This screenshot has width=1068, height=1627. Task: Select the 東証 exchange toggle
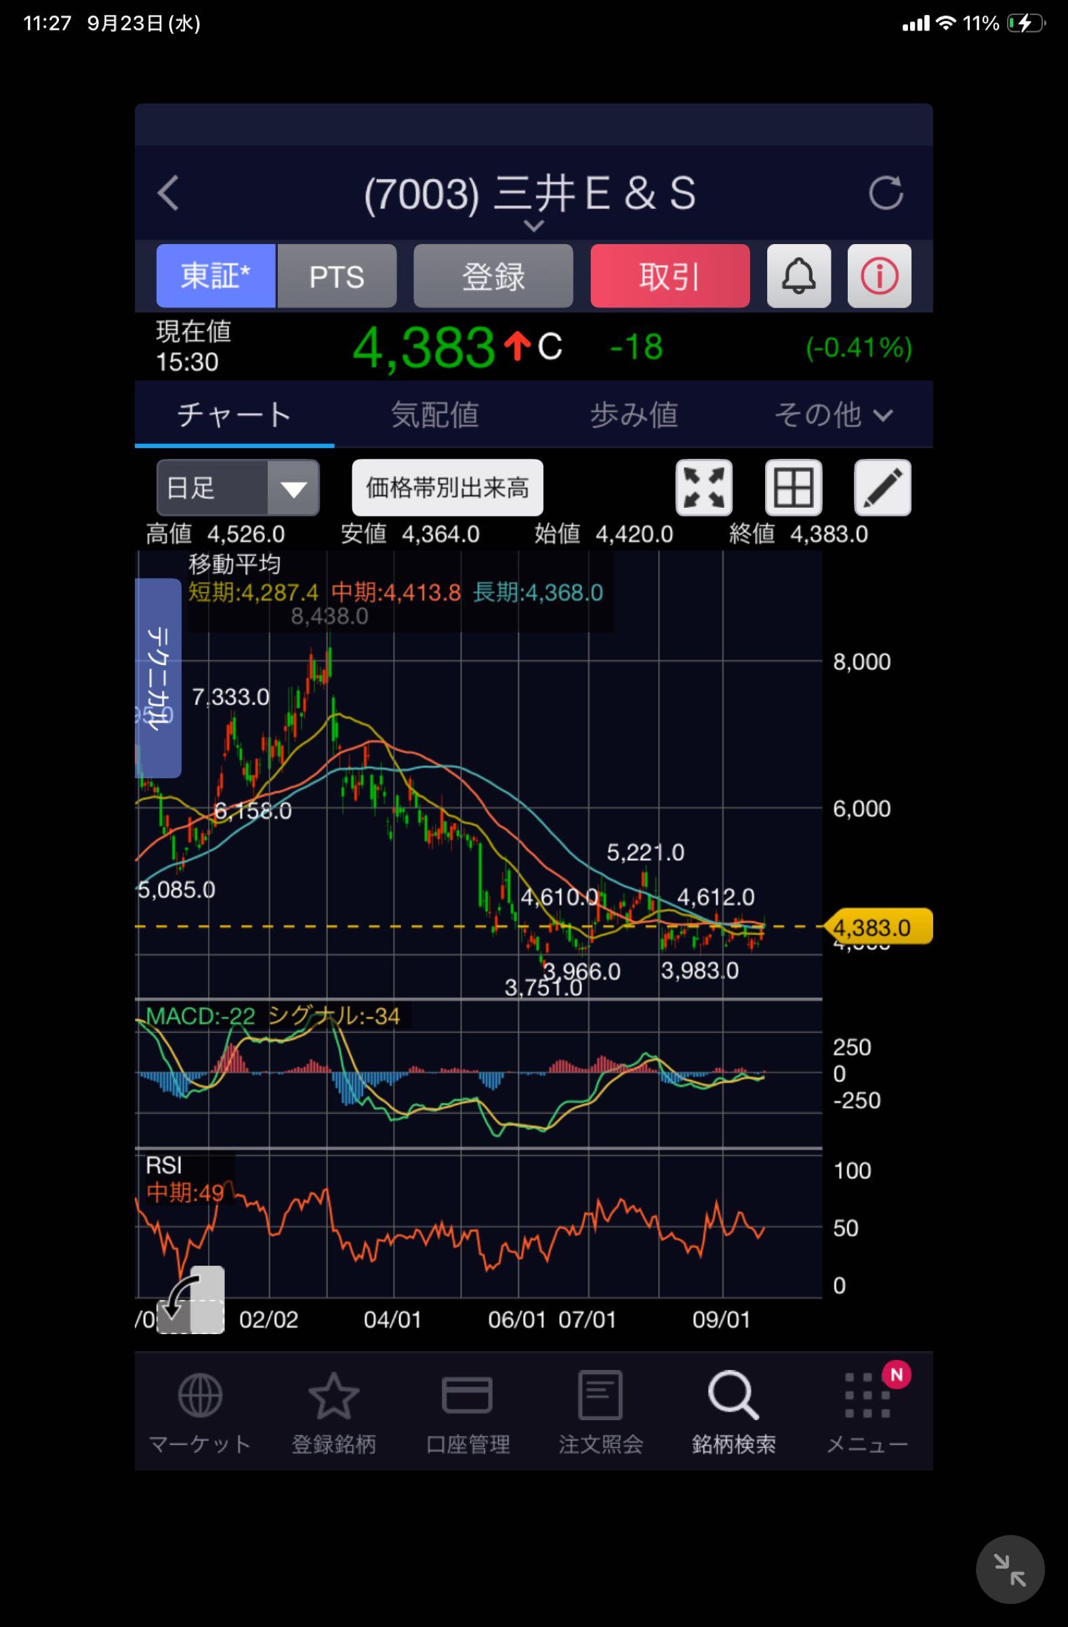[216, 276]
